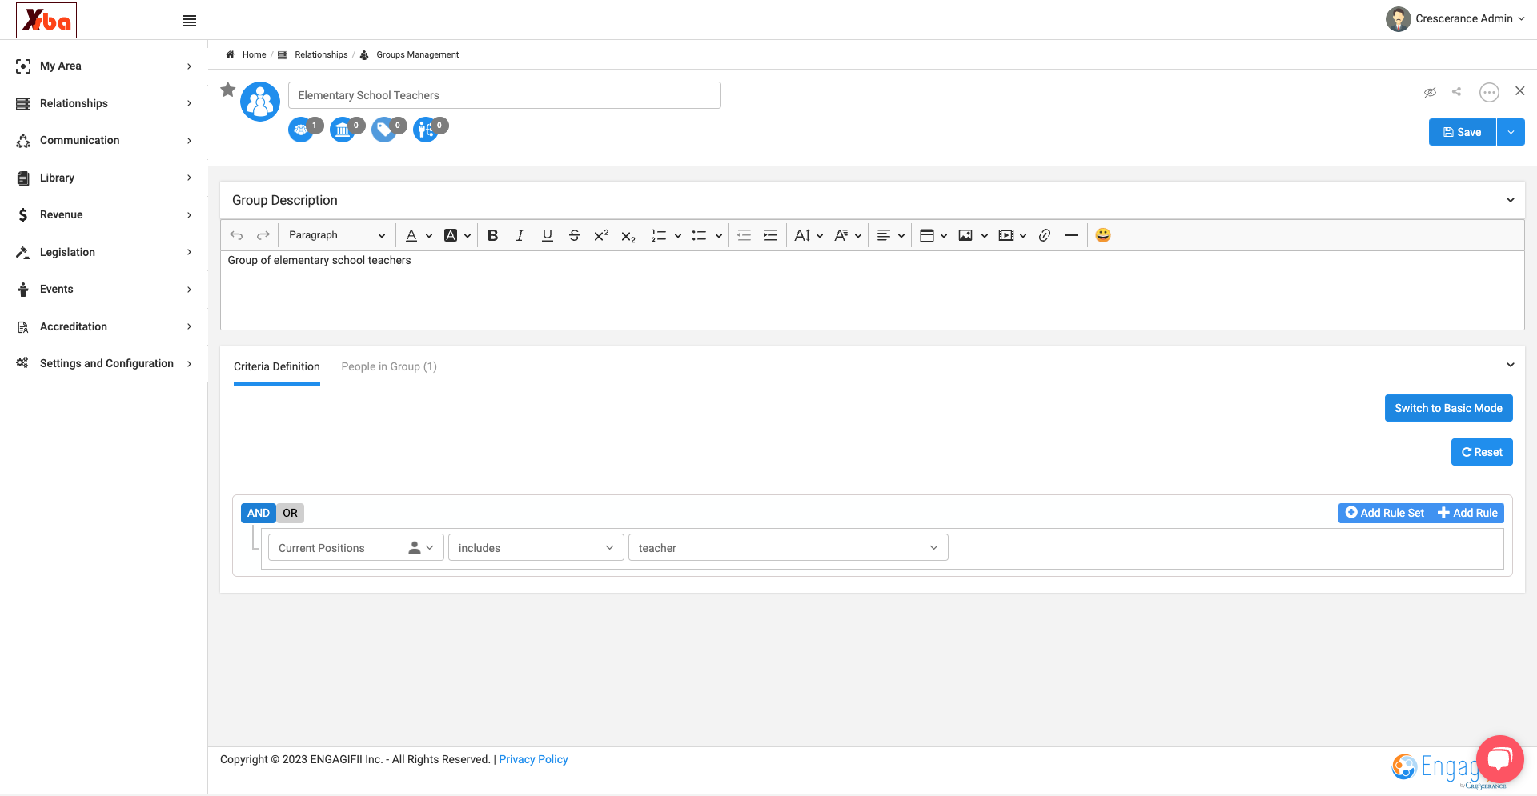
Task: Click Switch to Basic Mode
Action: 1449,408
